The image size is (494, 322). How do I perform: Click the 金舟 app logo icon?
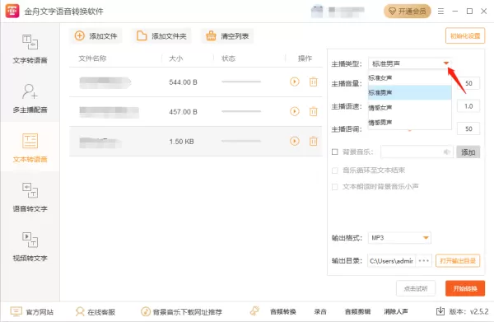click(x=12, y=11)
